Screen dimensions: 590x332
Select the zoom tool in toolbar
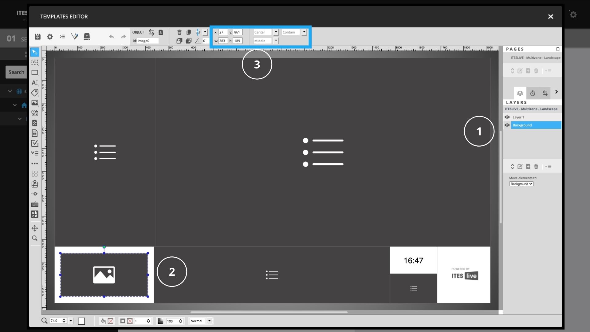click(x=34, y=238)
